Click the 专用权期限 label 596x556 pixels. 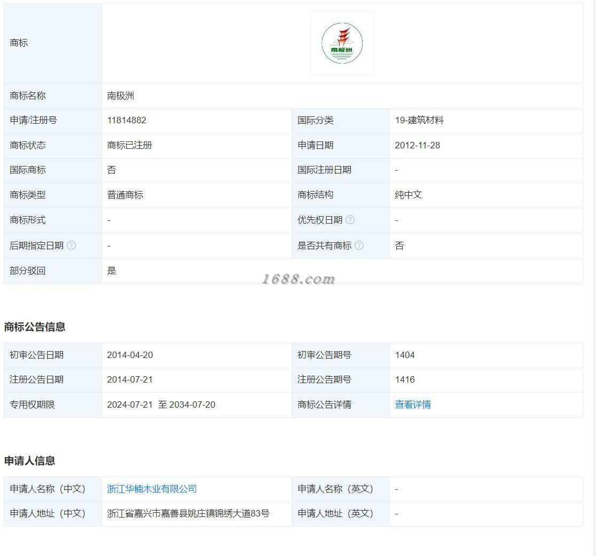tap(32, 404)
